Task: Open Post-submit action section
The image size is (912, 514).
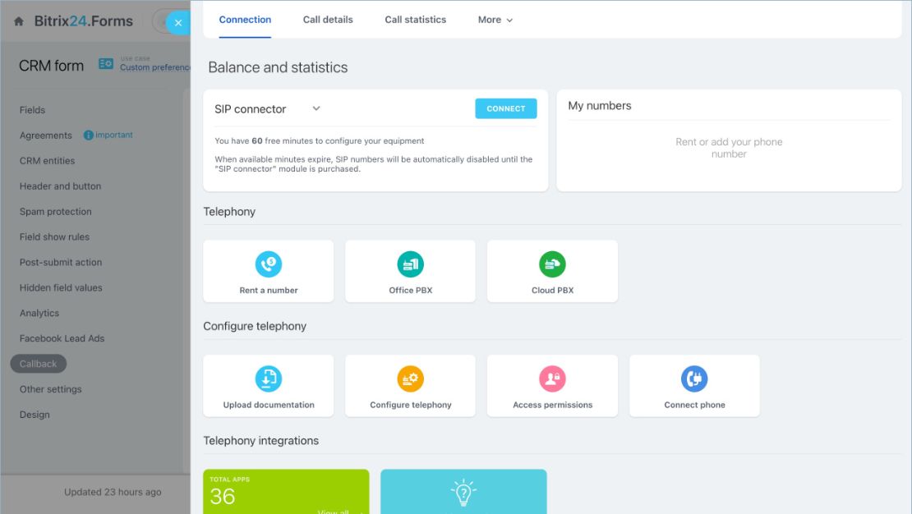Action: (61, 262)
